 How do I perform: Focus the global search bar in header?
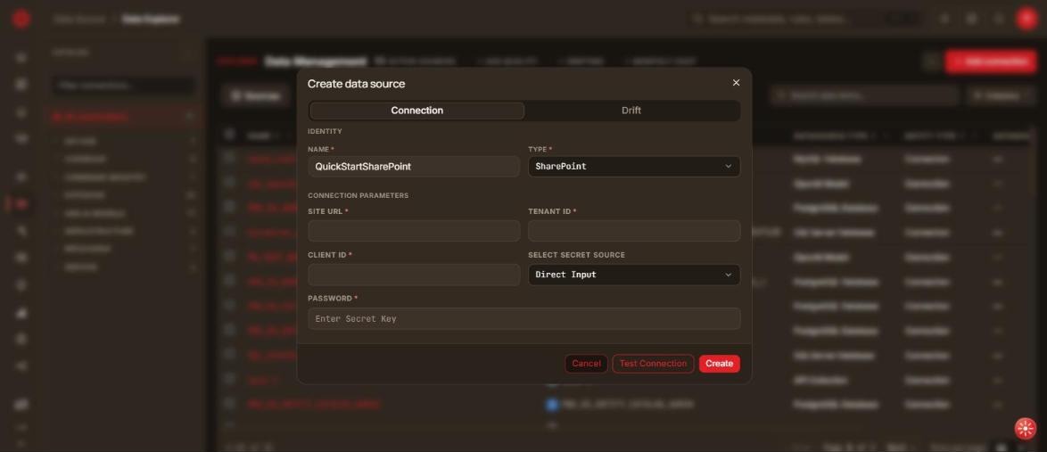pos(806,20)
